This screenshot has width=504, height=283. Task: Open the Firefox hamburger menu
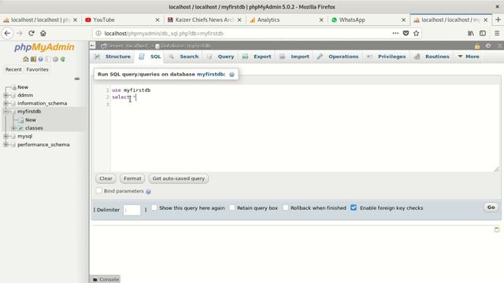497,33
